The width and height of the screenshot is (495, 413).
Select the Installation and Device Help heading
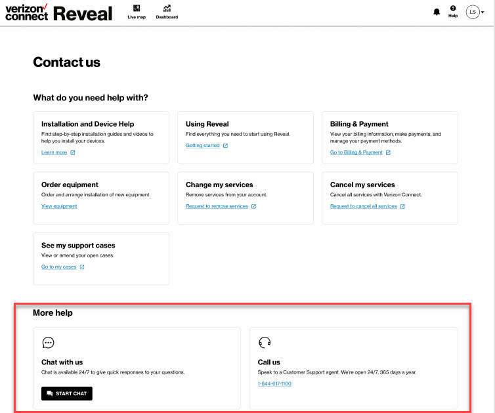tap(88, 124)
